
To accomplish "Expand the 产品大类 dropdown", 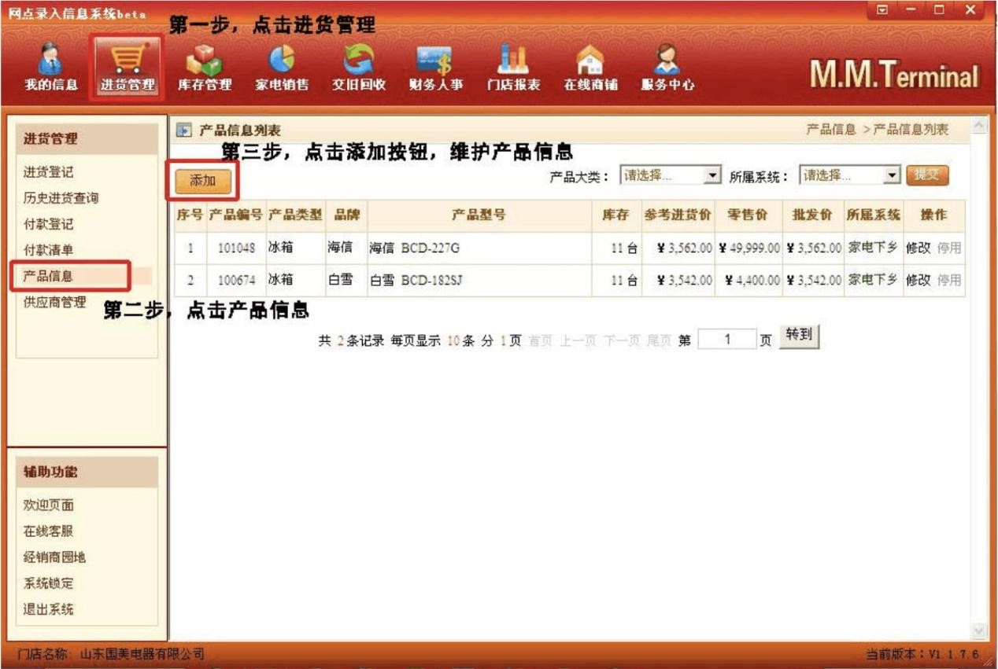I will click(712, 175).
